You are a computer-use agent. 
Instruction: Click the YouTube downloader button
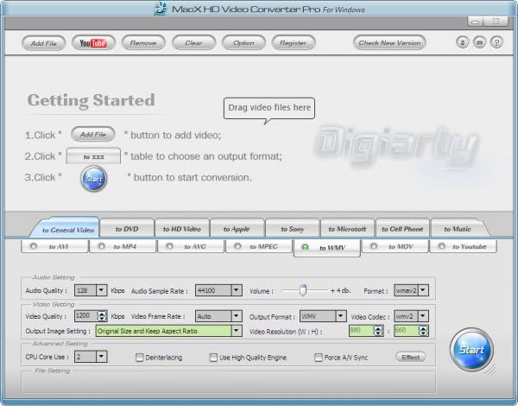pos(93,42)
